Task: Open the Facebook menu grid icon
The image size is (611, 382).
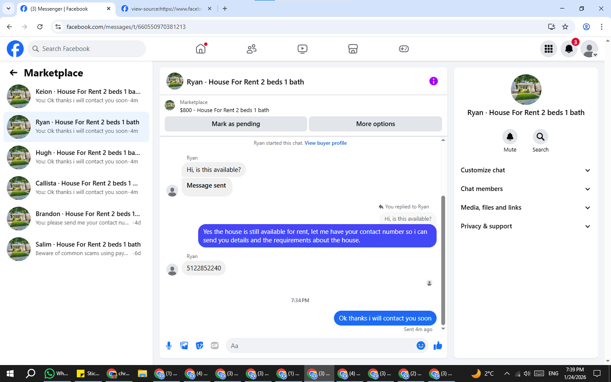Action: (549, 49)
